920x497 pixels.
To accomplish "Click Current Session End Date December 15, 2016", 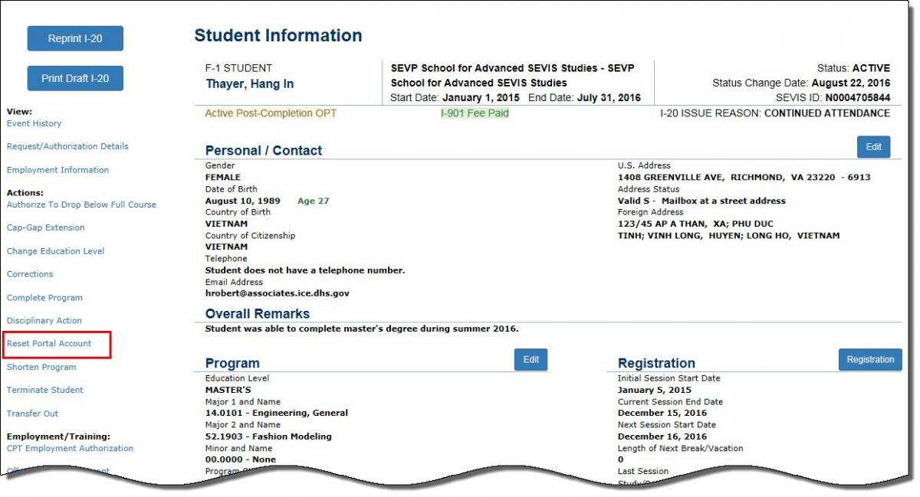I will [x=662, y=414].
